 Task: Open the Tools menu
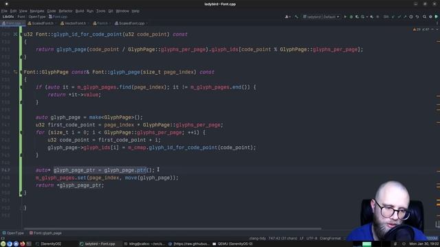(x=101, y=11)
